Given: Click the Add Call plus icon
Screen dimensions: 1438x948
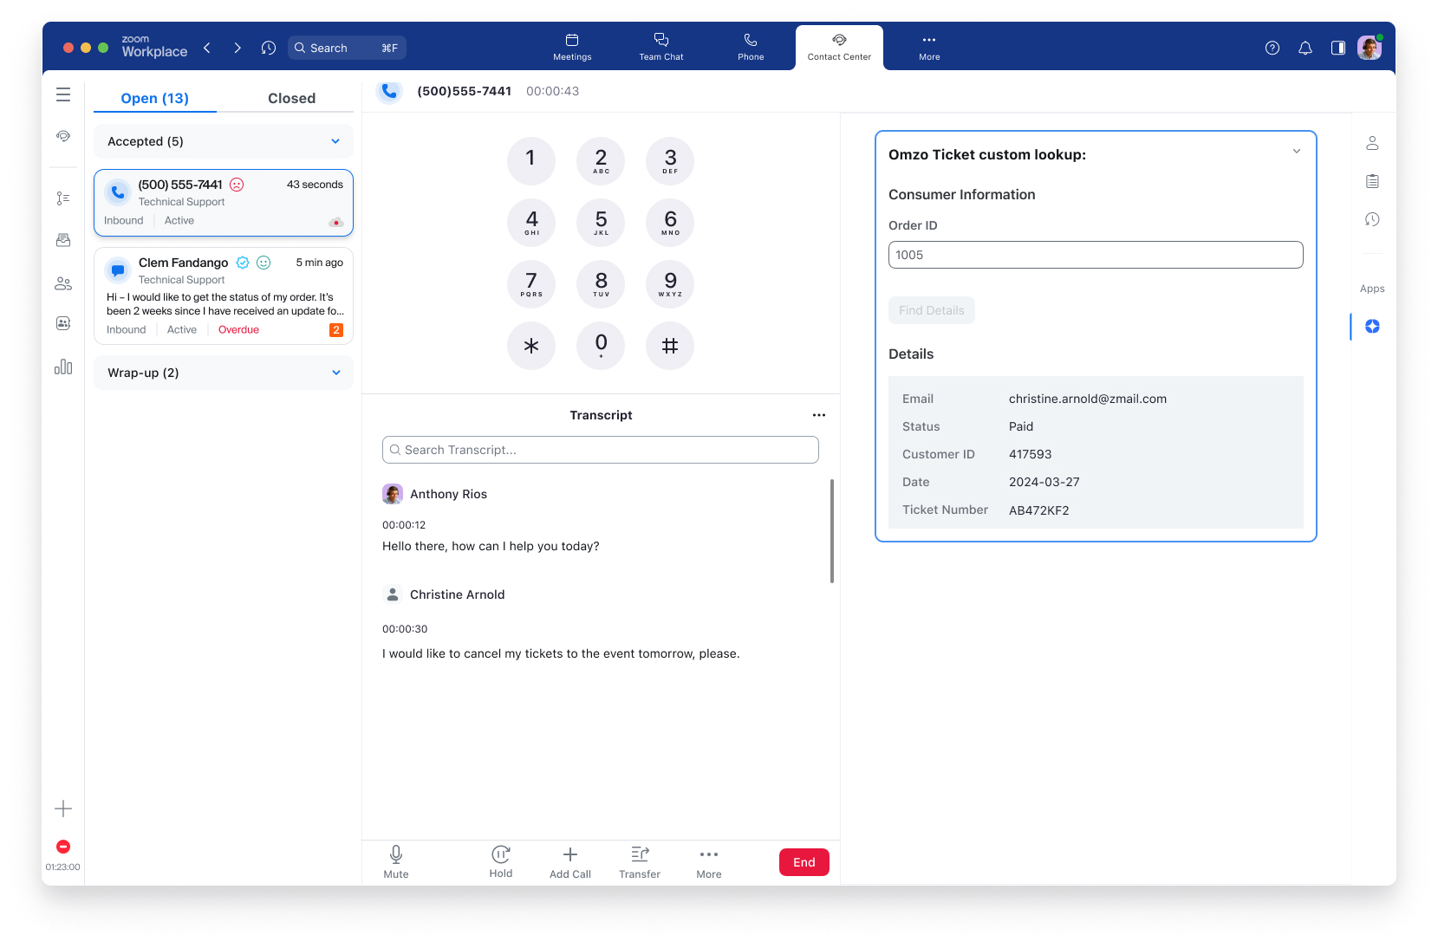Looking at the screenshot, I should 569,855.
